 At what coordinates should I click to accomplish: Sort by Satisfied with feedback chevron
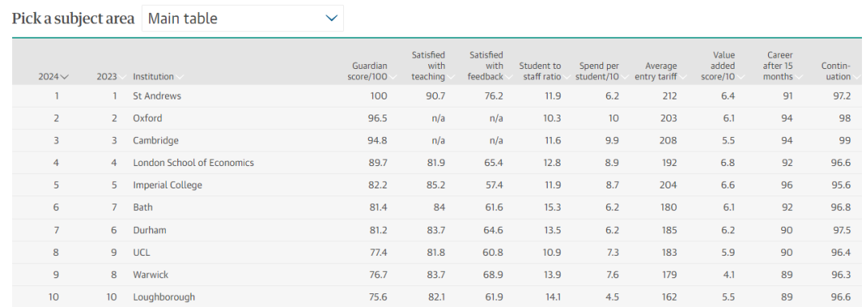[508, 77]
